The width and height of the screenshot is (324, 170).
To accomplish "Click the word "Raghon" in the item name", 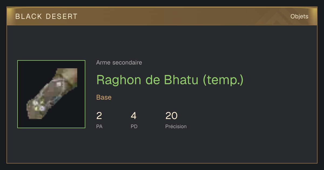I will tap(119, 80).
